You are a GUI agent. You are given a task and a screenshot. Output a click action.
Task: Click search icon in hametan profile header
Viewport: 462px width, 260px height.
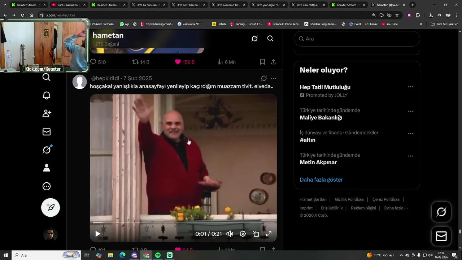pos(270,39)
